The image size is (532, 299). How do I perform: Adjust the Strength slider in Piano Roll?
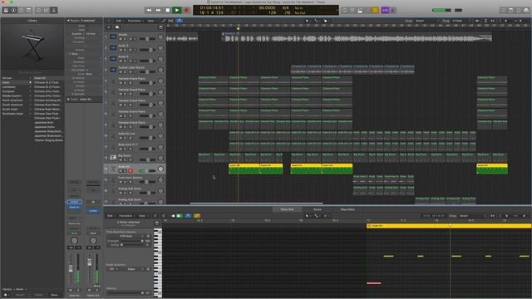131,241
